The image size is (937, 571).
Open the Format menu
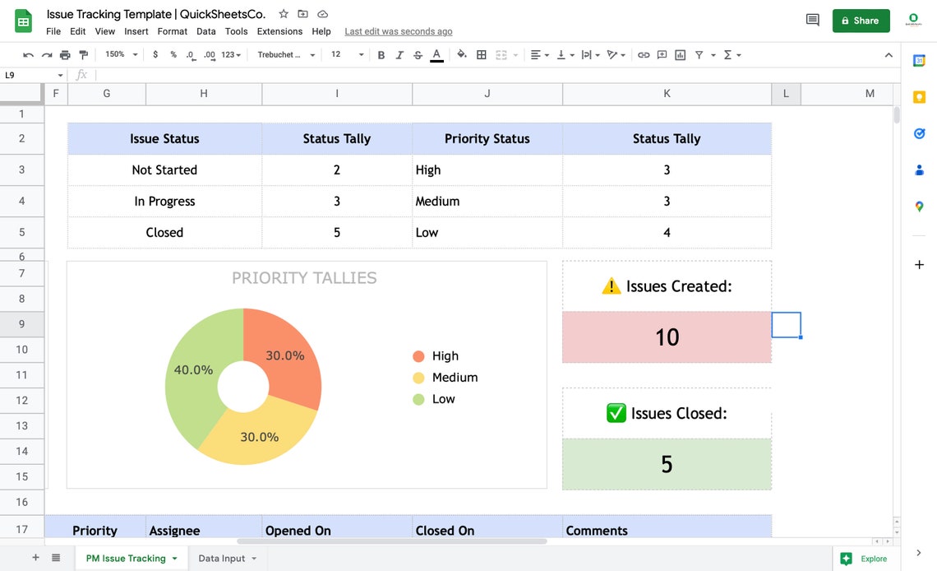(172, 31)
